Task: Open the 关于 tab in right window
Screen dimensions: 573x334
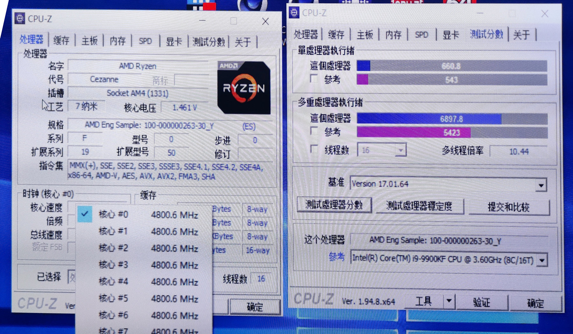Action: (x=521, y=34)
